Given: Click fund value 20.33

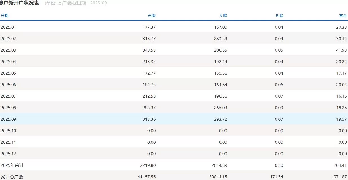Looking at the screenshot, I should click(342, 27).
